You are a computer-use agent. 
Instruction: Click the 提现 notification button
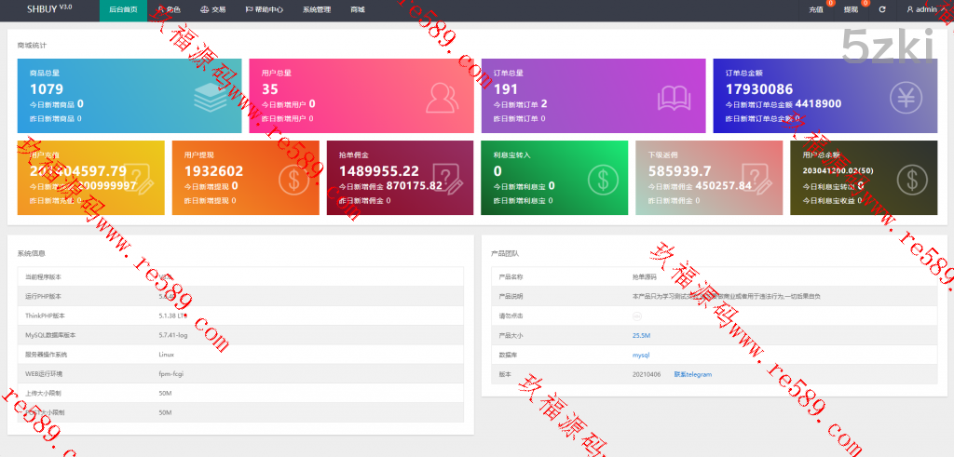[852, 9]
